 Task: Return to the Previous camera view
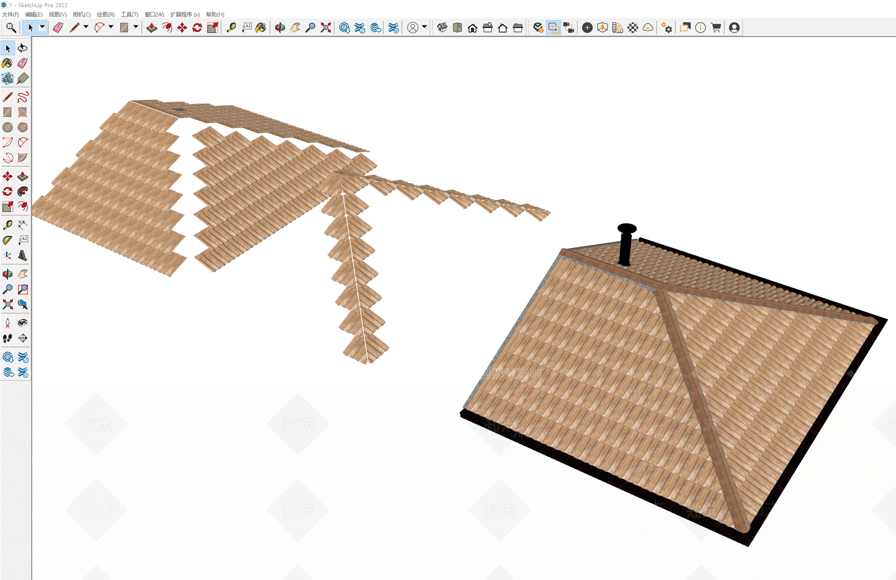click(22, 304)
